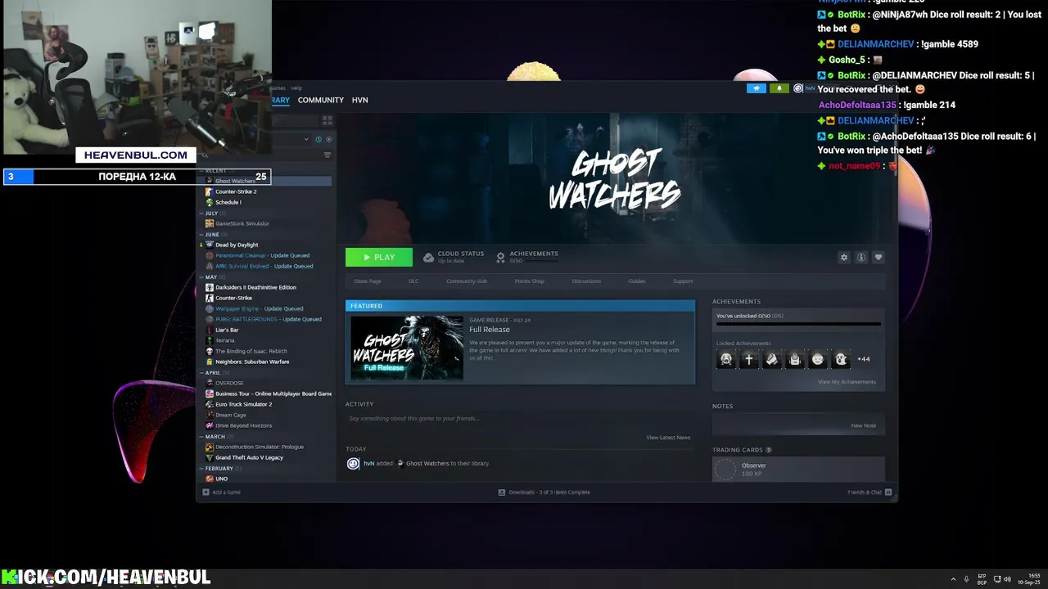Open the Community Hub tab
This screenshot has width=1048, height=589.
coord(467,281)
